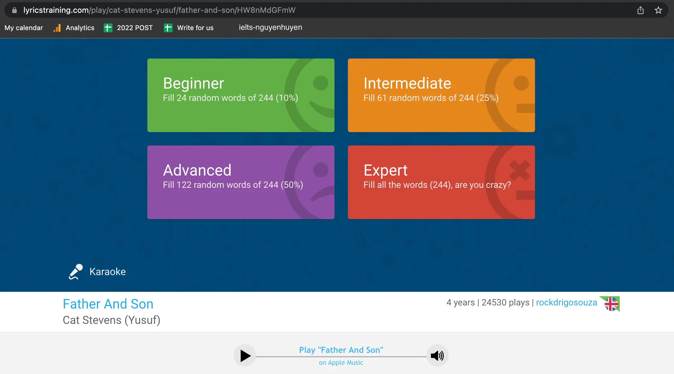Click the song progress bar track
Screen dimensions: 674x374
click(x=279, y=356)
